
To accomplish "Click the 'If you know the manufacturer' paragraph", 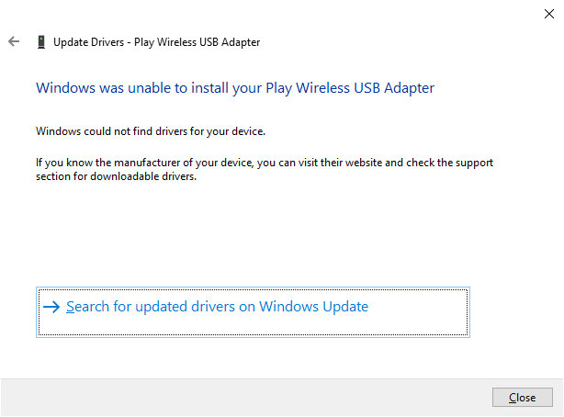I will click(265, 169).
